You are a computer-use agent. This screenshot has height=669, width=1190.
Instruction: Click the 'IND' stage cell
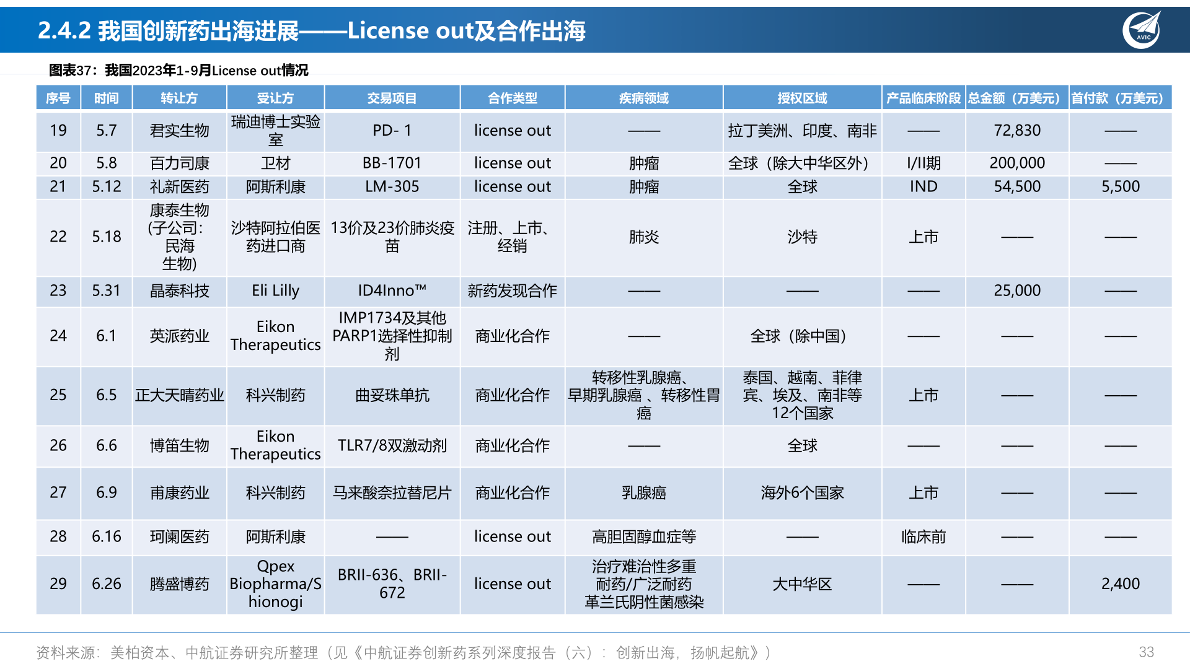point(923,186)
